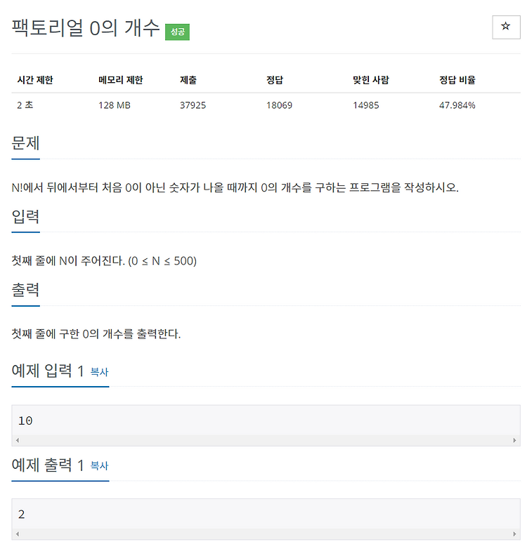
Task: Copy sample output via 복사 link
Action: [99, 465]
